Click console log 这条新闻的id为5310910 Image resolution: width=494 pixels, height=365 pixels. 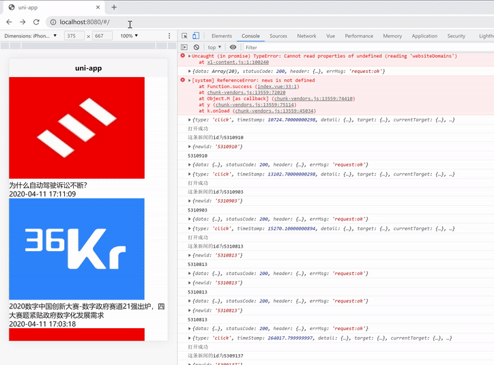click(216, 137)
